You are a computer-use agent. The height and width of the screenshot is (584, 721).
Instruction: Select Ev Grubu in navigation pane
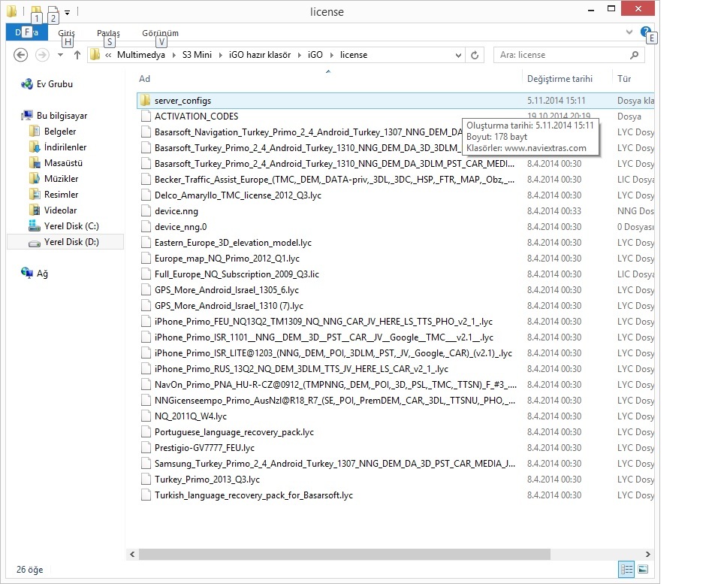pos(54,84)
